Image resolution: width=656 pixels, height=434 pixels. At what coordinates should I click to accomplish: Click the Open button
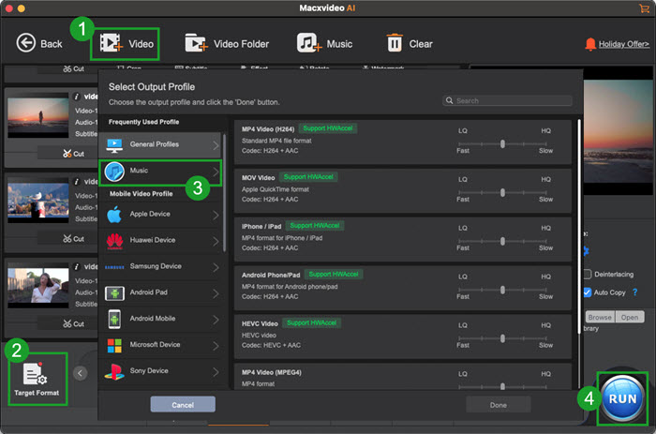tap(630, 317)
